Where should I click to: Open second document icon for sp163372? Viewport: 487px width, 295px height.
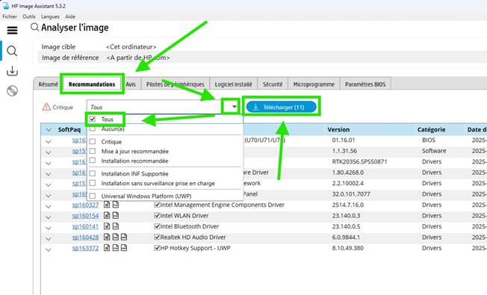(116, 248)
